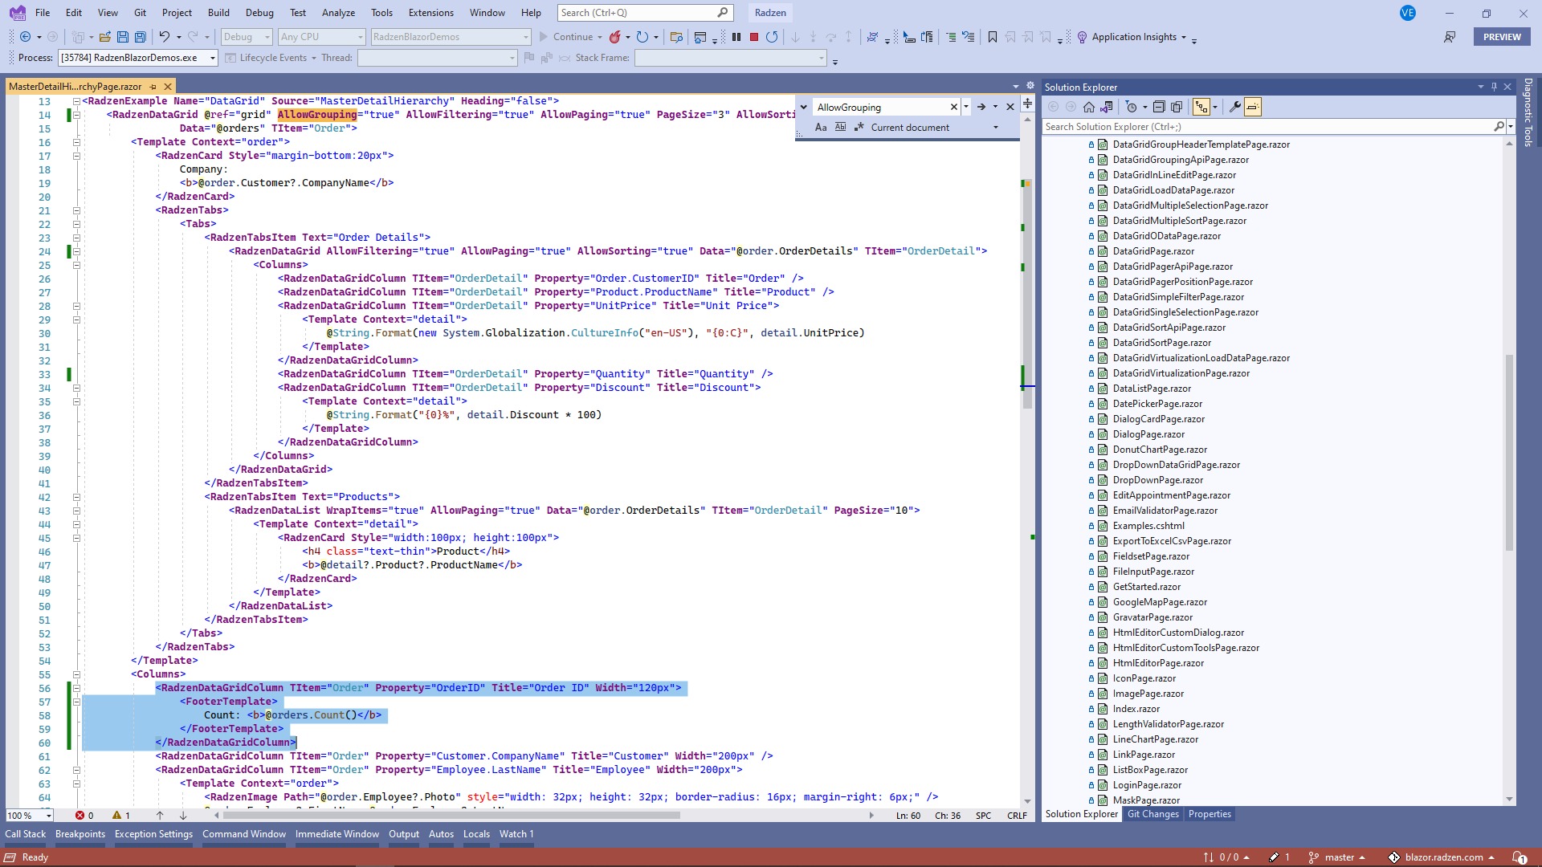Click the Search Solution Explorer field
This screenshot has width=1542, height=867.
[1269, 126]
